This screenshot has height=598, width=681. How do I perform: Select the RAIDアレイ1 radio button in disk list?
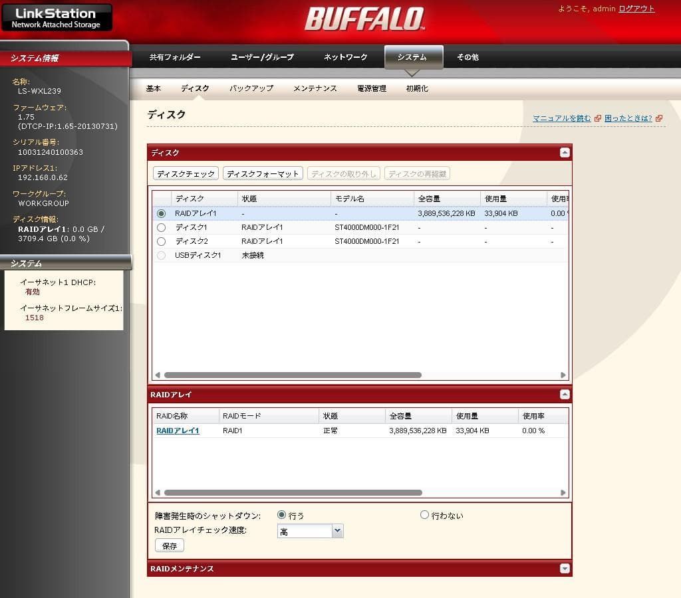[161, 213]
